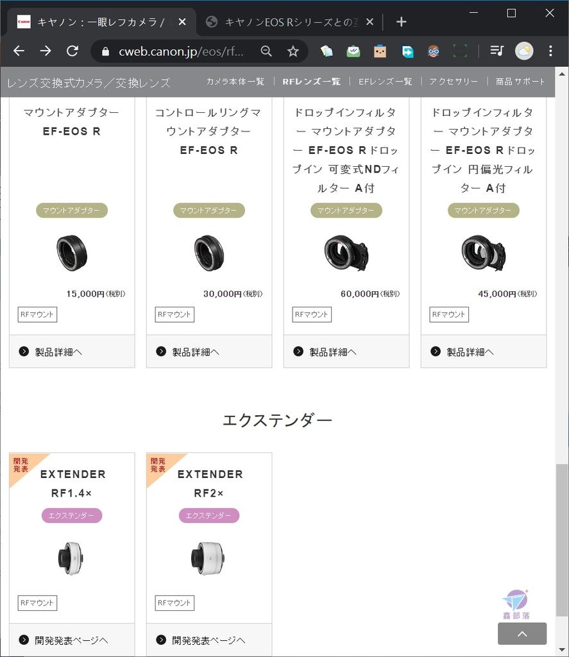569x657 pixels.
Task: Click the scrollbar down arrow
Action: (x=562, y=650)
